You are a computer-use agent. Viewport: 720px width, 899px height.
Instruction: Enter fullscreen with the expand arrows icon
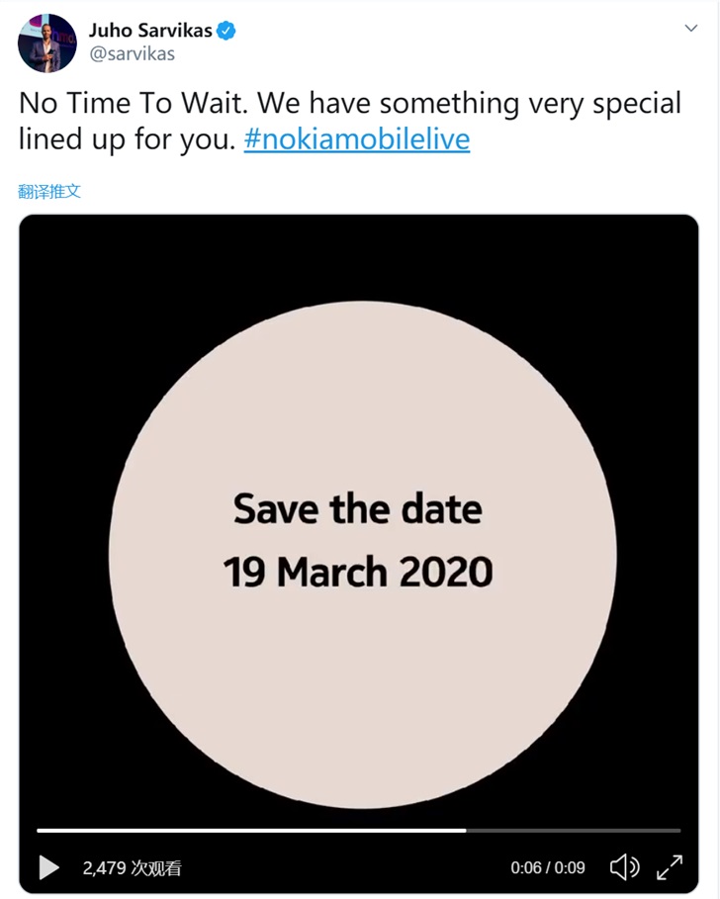(670, 867)
